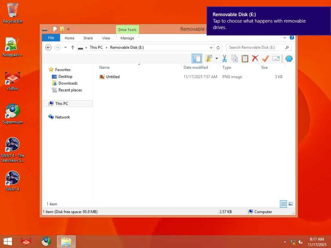Open the Share ribbon tab

click(88, 38)
